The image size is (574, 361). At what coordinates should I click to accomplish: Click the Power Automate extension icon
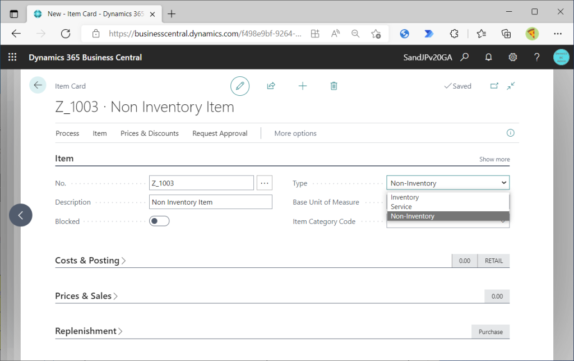click(x=429, y=34)
